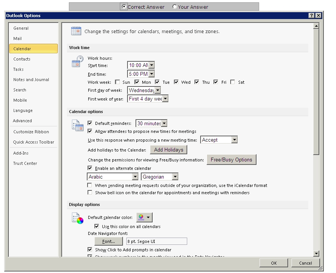Viewport: 336px width, 273px height.
Task: Toggle Show Click to Add prompts checkbox
Action: click(x=90, y=249)
